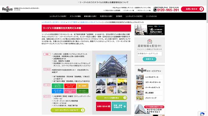Click the teal 登録する button
The image size is (208, 116).
[149, 59]
